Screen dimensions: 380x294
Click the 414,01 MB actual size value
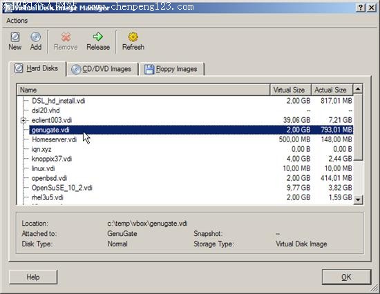pos(336,178)
